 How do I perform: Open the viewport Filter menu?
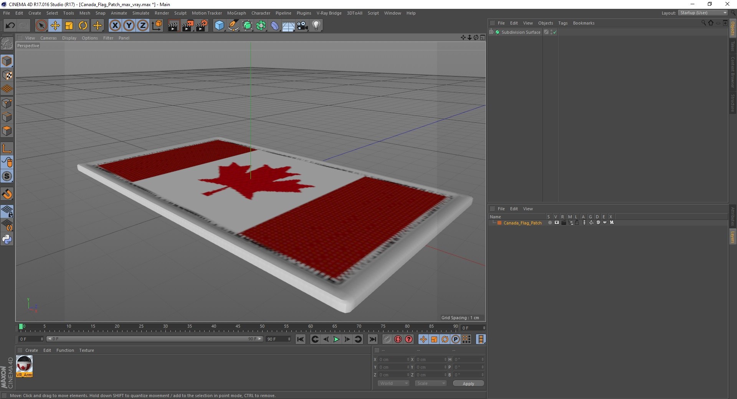[108, 38]
